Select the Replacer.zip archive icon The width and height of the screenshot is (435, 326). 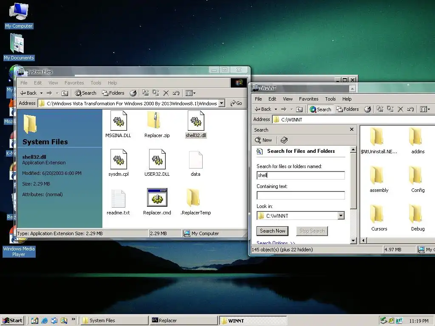pos(154,120)
